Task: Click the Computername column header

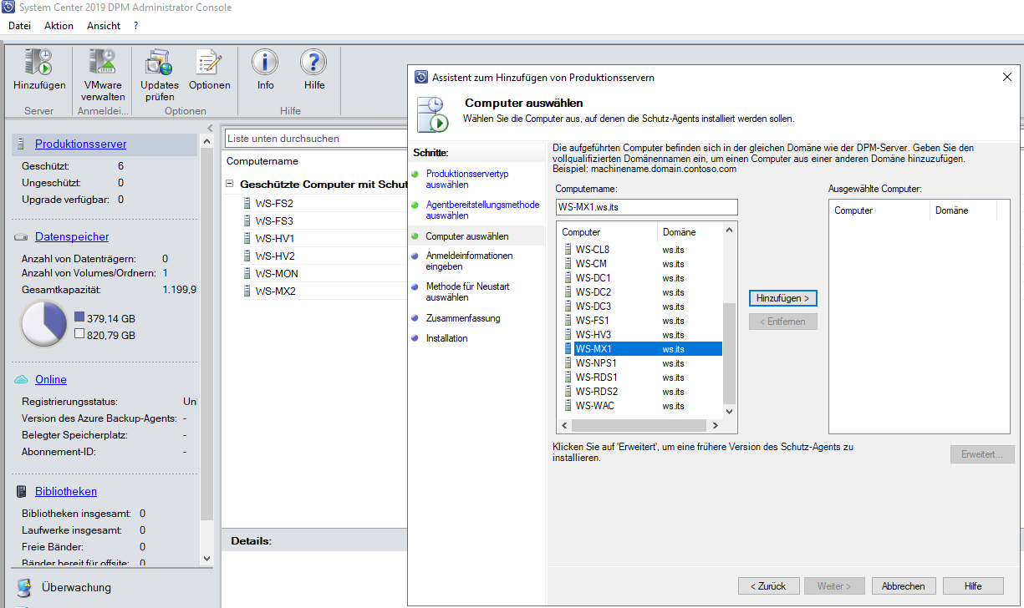Action: click(x=262, y=161)
